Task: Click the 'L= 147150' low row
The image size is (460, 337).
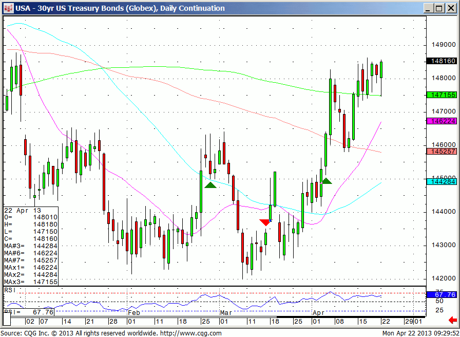Action: point(31,232)
